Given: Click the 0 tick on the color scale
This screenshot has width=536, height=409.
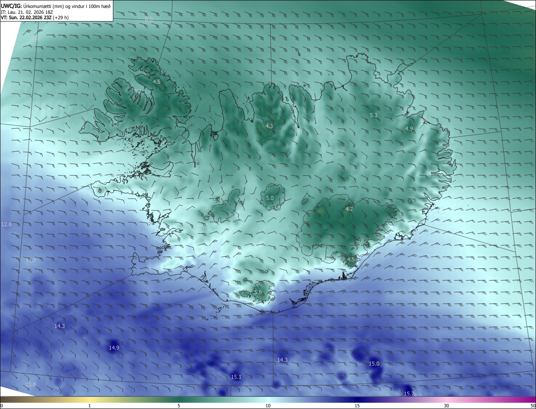Looking at the screenshot, I should 2,406.
